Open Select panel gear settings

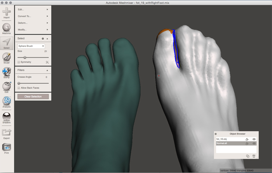click(43, 39)
